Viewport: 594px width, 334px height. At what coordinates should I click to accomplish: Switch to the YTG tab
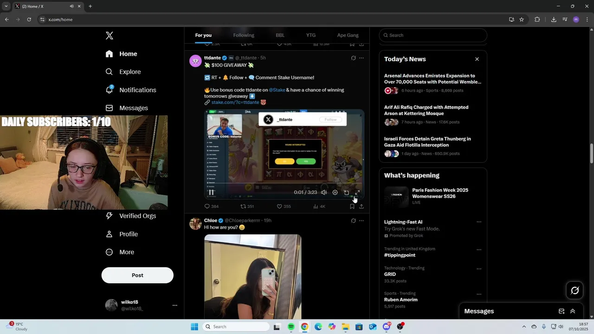coord(311,35)
